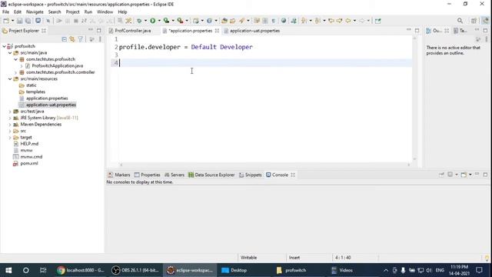Open the Navigate menu

tap(35, 12)
